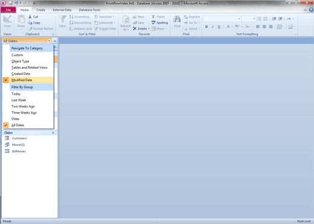Open the File backstage button
This screenshot has width=314, height=224.
click(x=8, y=10)
